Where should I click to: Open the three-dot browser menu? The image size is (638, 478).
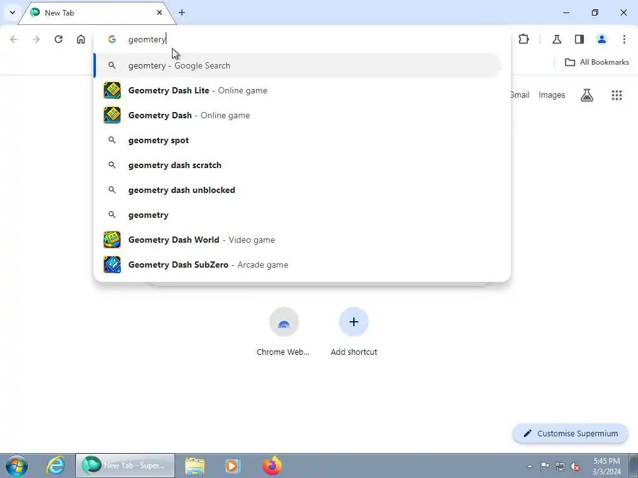point(624,39)
